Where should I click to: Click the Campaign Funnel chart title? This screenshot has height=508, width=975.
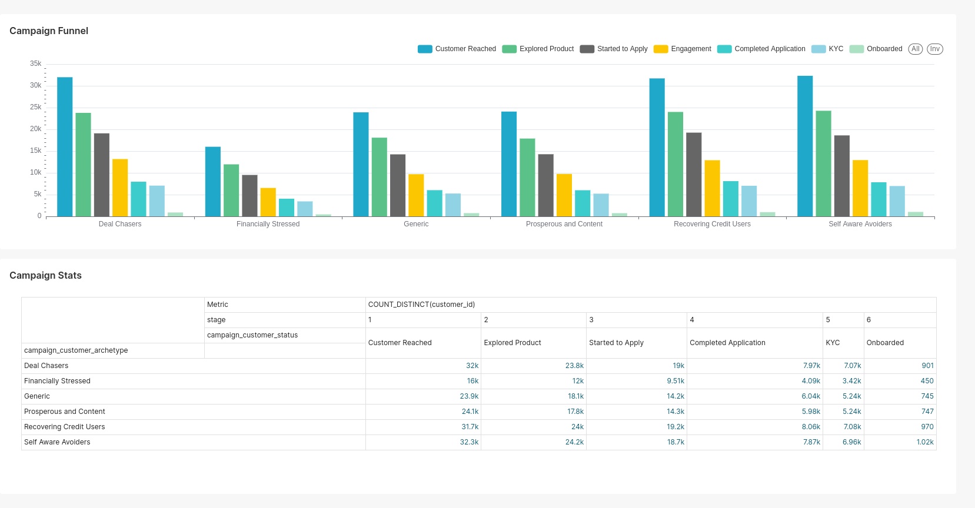pos(49,31)
